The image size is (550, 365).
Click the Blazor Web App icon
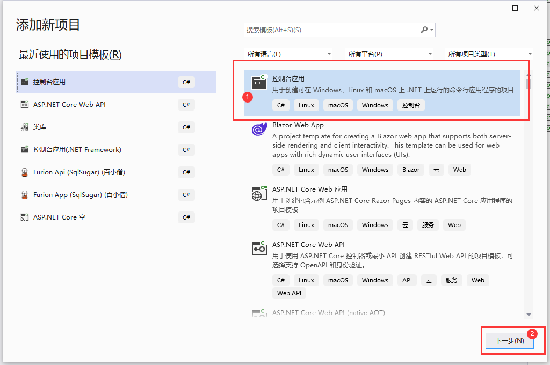[259, 128]
